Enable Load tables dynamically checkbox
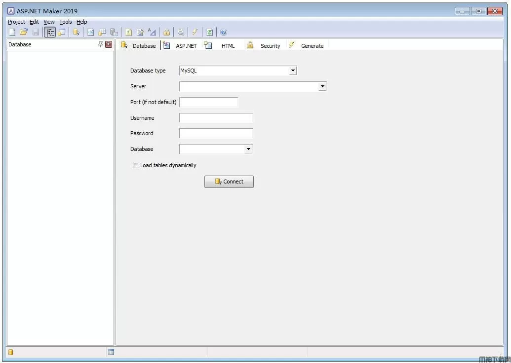This screenshot has width=511, height=363. 136,165
